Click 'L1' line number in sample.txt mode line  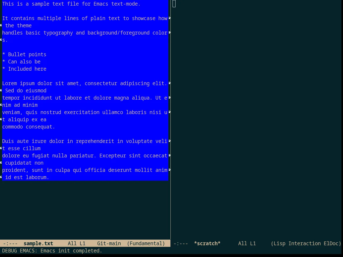[x=83, y=243]
